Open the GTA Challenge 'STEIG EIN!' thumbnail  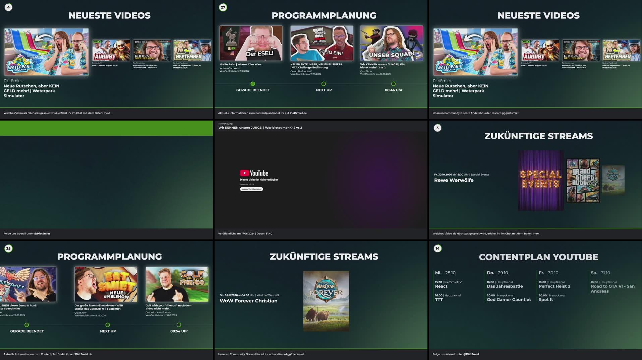pos(322,43)
